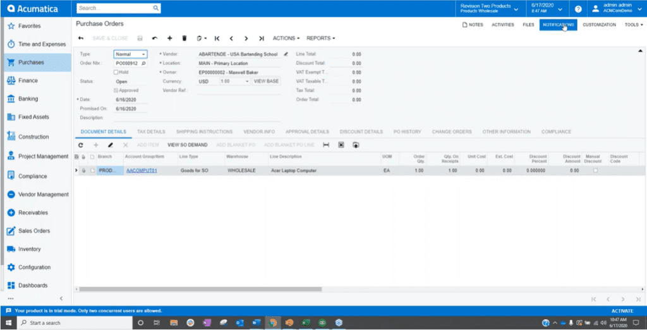The image size is (647, 330).
Task: Open the TOOLS dropdown menu
Action: [633, 25]
